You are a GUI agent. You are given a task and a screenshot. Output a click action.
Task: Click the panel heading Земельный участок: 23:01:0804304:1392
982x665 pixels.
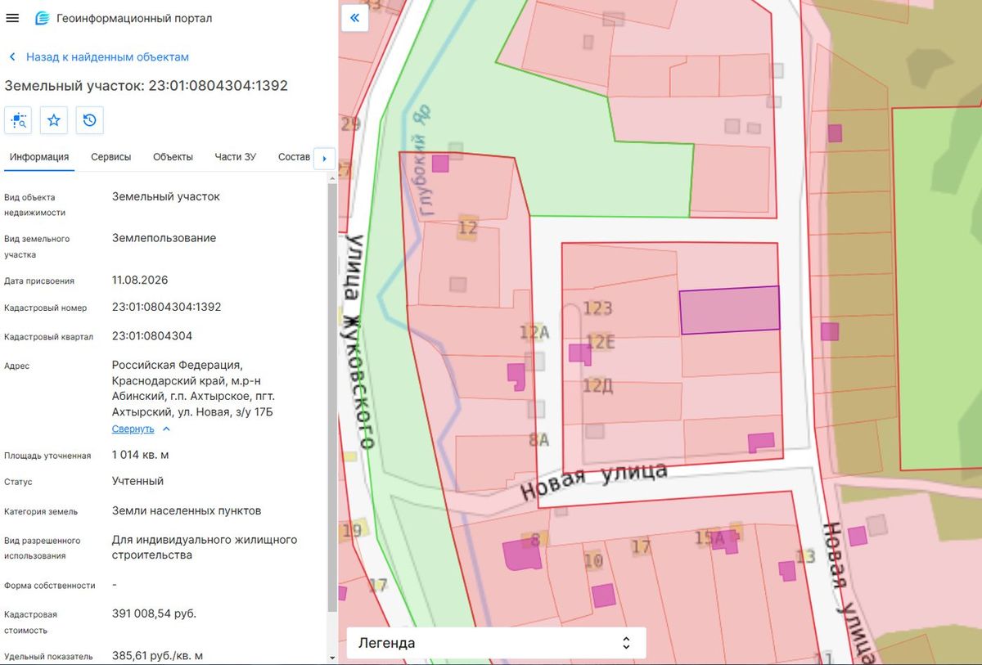146,86
